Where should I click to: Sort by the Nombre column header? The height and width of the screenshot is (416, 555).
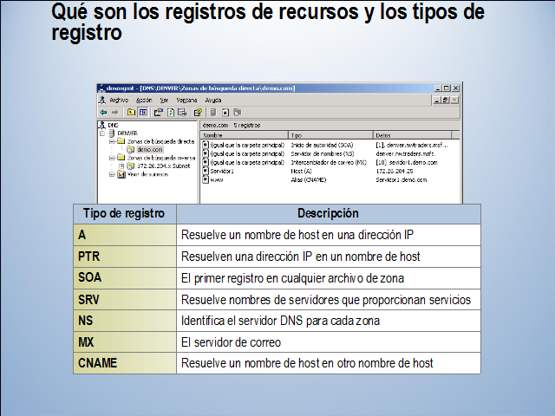(x=245, y=135)
